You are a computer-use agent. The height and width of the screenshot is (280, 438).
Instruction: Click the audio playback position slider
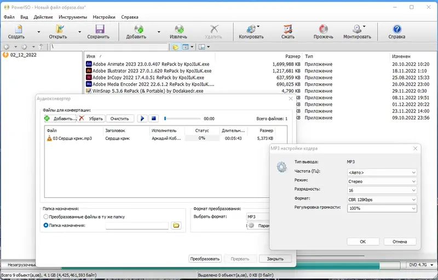coord(182,119)
